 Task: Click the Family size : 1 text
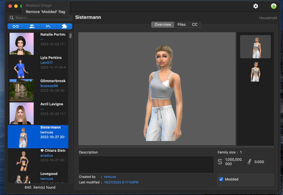pos(230,152)
